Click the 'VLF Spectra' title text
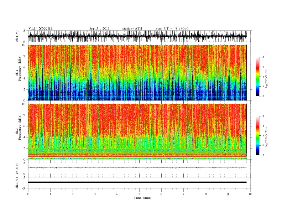This screenshot has width=282, height=218. pos(40,28)
